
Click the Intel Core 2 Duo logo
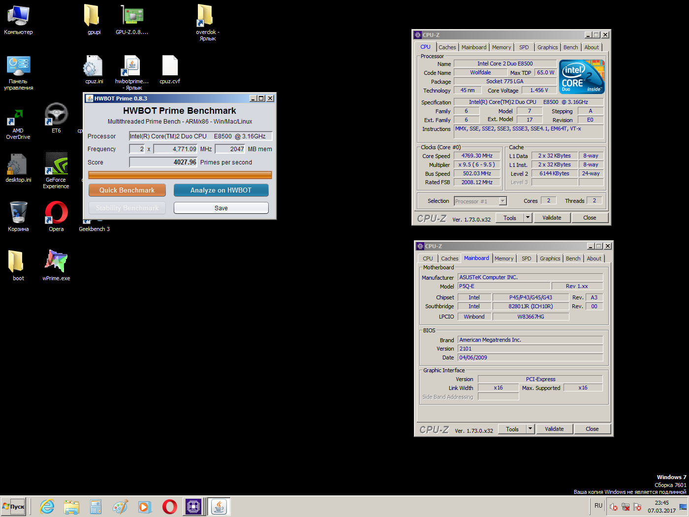[x=582, y=77]
